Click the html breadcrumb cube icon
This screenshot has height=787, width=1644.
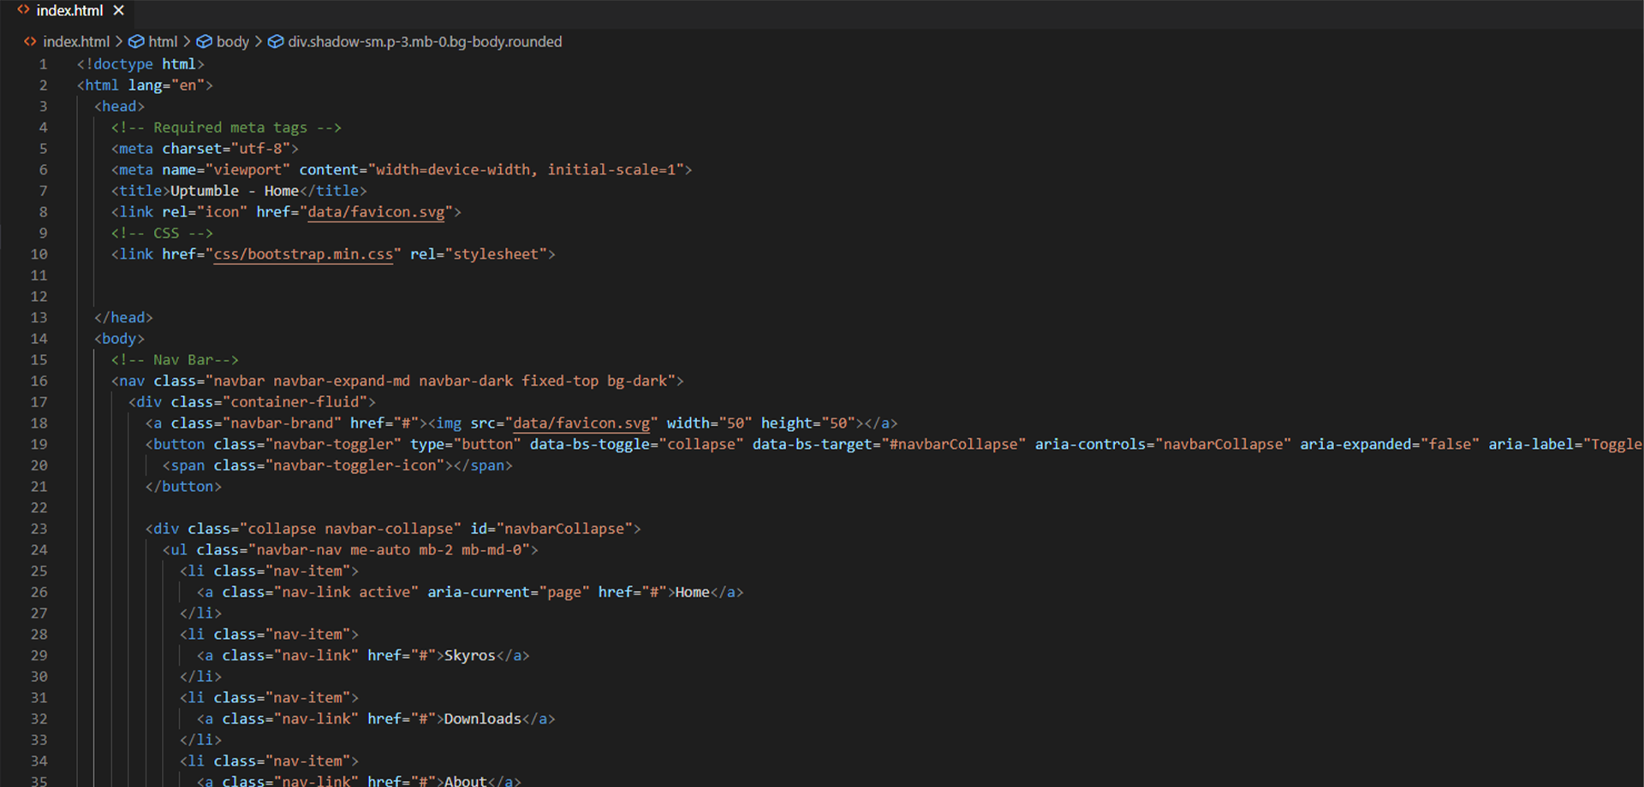tap(136, 42)
